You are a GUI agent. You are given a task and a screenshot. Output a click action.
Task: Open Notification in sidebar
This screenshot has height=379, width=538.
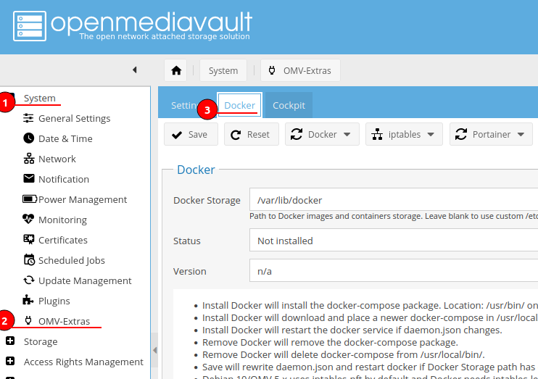point(64,179)
